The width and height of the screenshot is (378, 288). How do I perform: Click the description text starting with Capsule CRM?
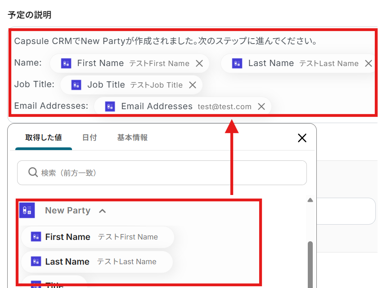[x=166, y=41]
